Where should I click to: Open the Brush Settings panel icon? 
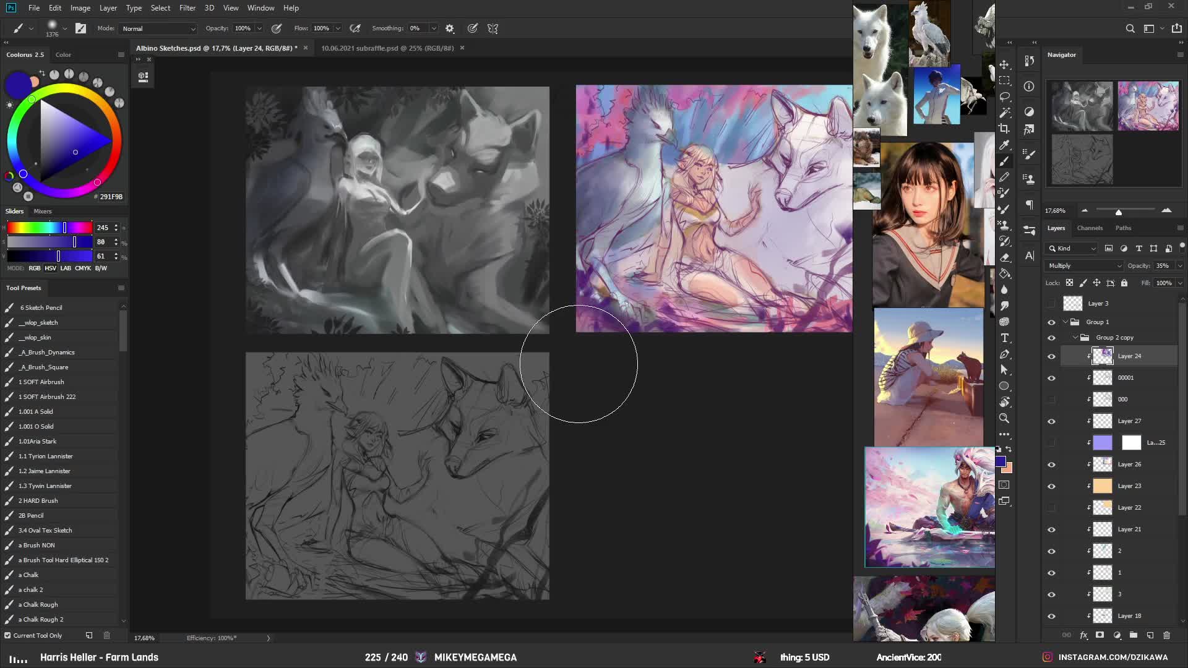(x=1029, y=154)
